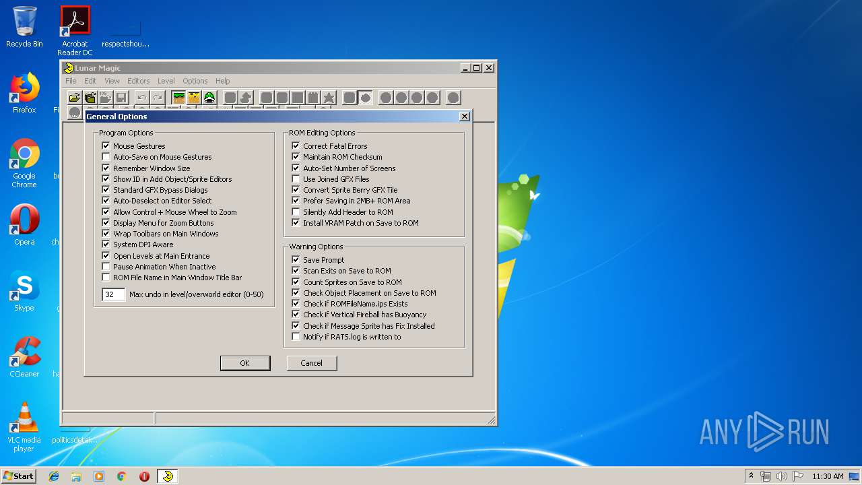Uncheck Allow Control + Mouse Wheel to Zoom

point(106,212)
